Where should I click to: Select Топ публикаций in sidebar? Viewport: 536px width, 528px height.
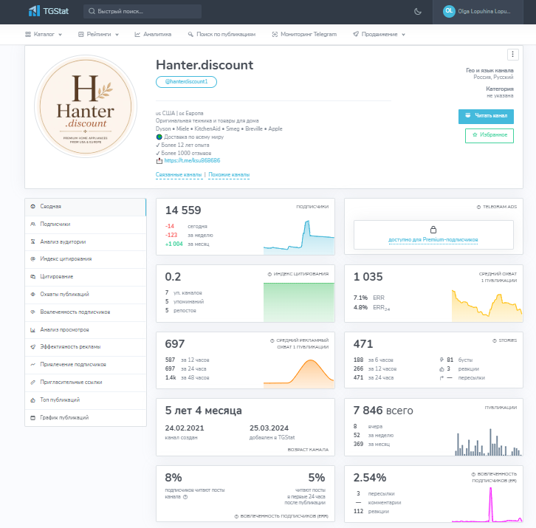[86, 400]
